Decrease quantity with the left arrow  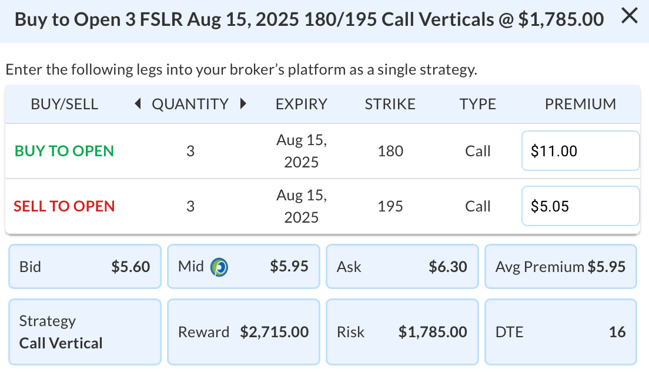(138, 103)
